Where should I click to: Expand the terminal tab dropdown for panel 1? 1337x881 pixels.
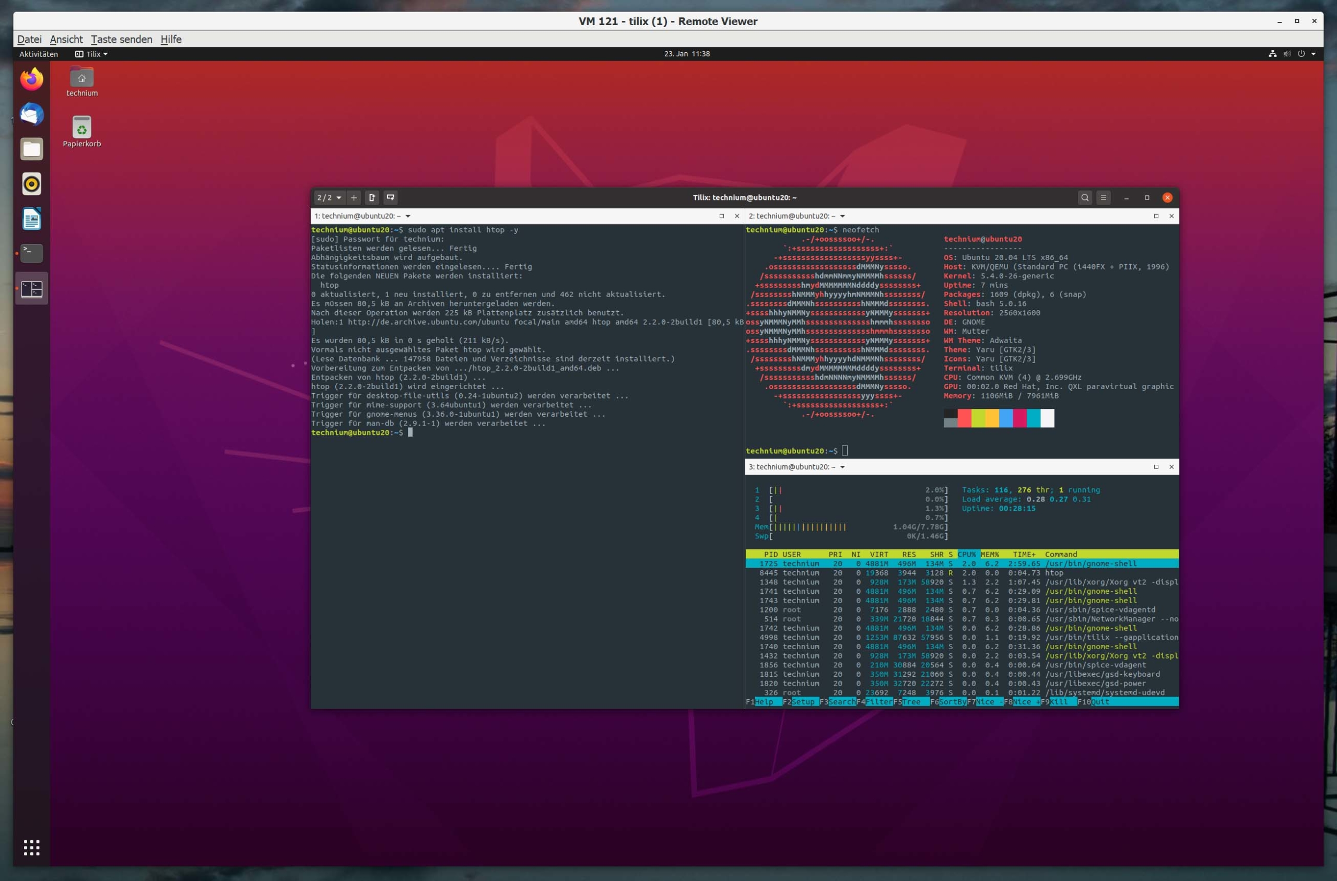coord(406,215)
